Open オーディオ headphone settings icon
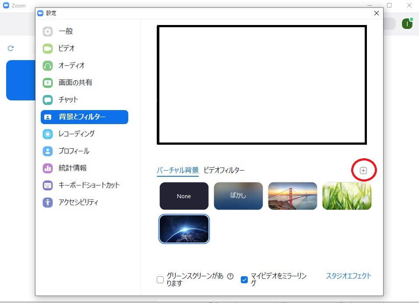 click(x=48, y=66)
